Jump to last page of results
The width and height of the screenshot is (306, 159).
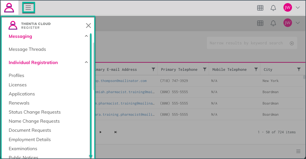[x=116, y=132]
